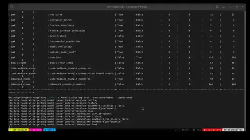Click the model_evaluation explore name

pyautogui.click(x=61, y=47)
